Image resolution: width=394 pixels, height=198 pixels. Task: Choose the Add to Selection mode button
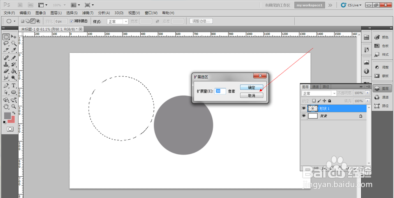pos(28,21)
